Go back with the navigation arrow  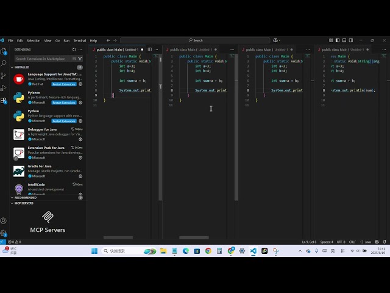[x=108, y=40]
